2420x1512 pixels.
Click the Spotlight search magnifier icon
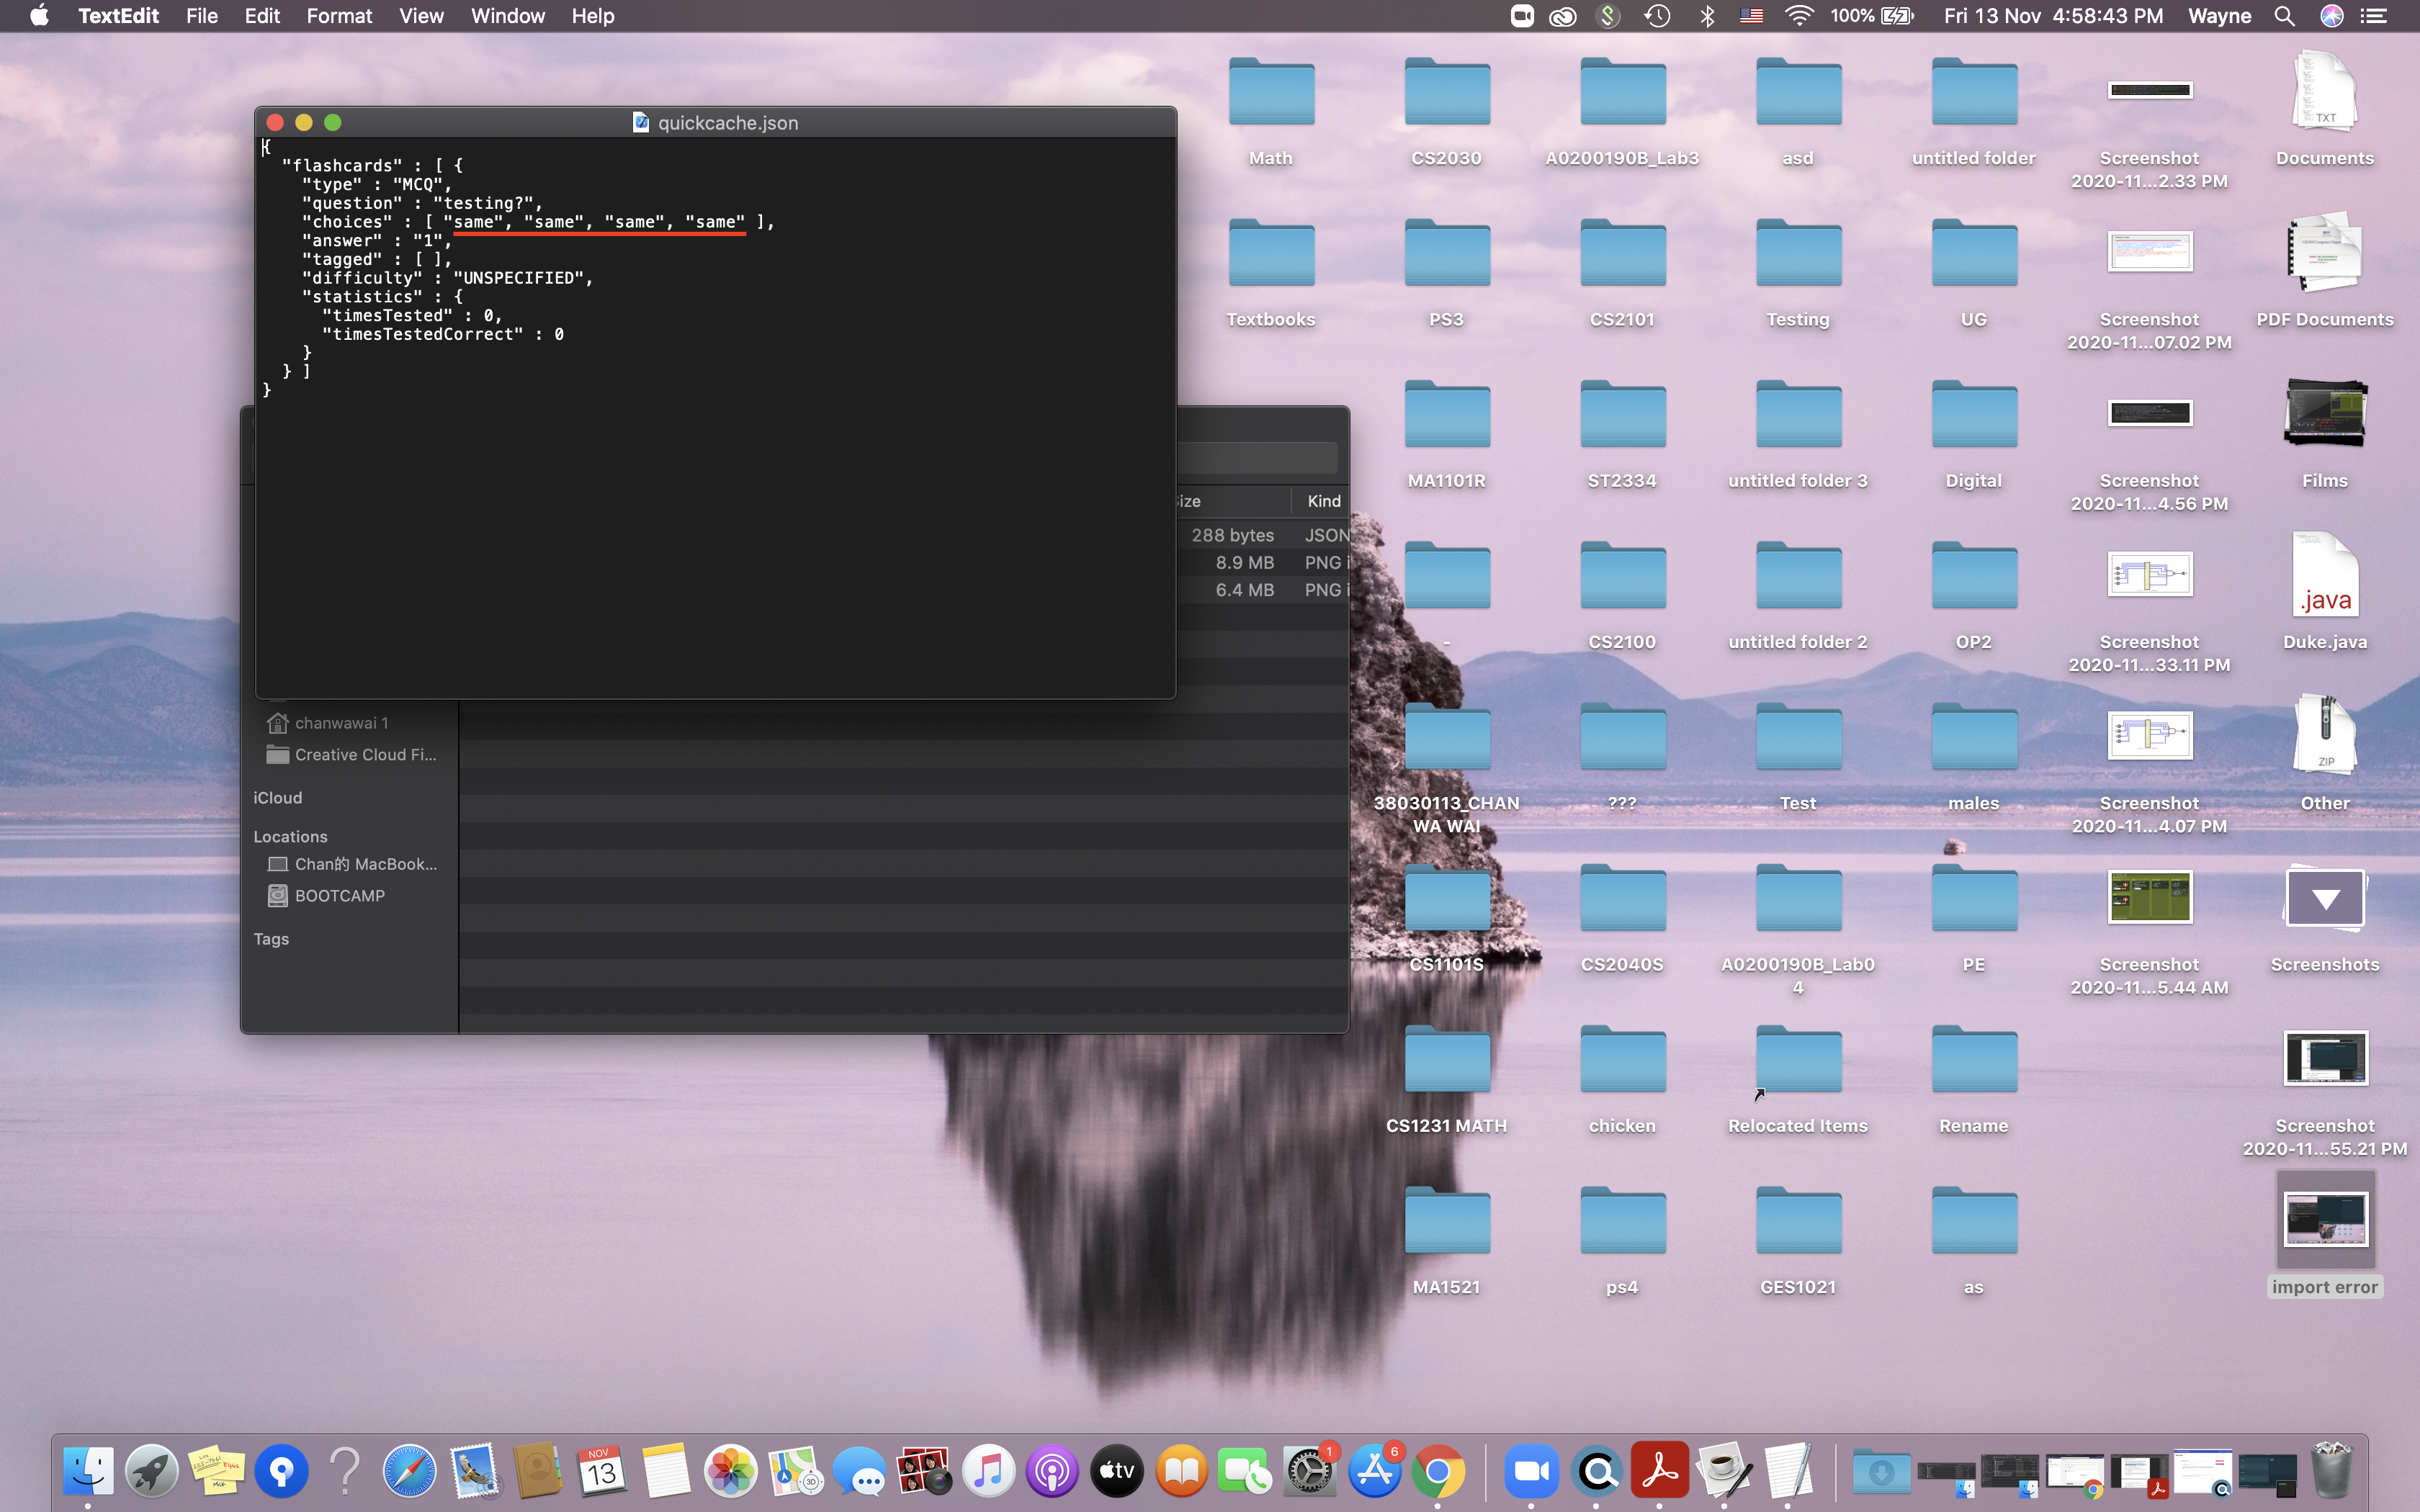pos(2284,16)
